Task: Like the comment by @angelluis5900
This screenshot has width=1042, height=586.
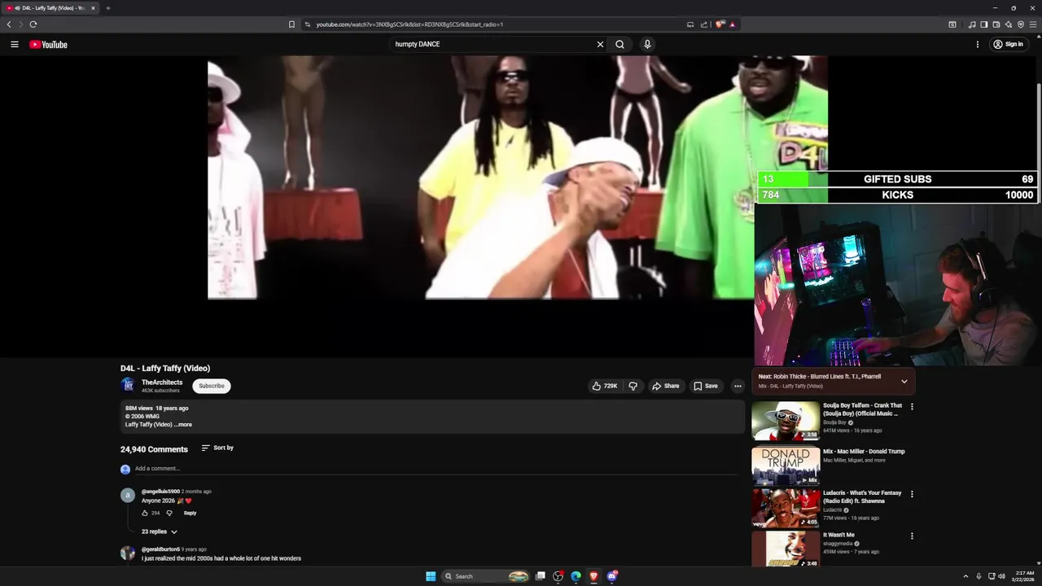Action: click(145, 513)
